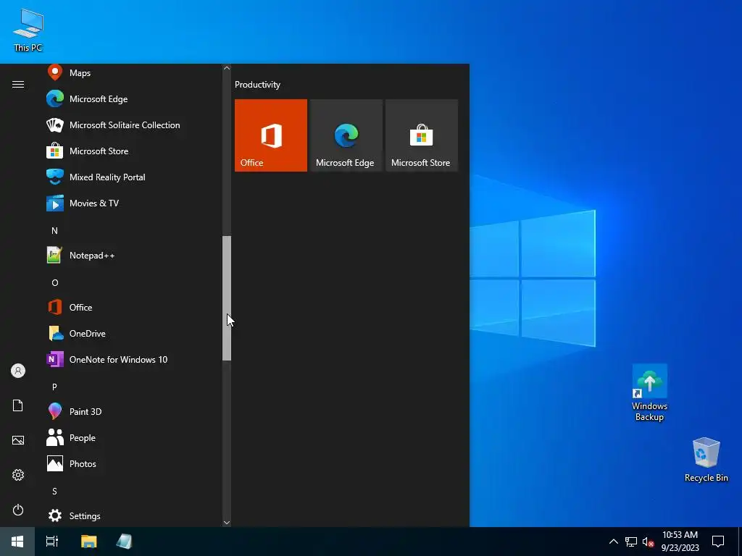Click the Productivity group title
Viewport: 742px width, 556px height.
pyautogui.click(x=257, y=85)
